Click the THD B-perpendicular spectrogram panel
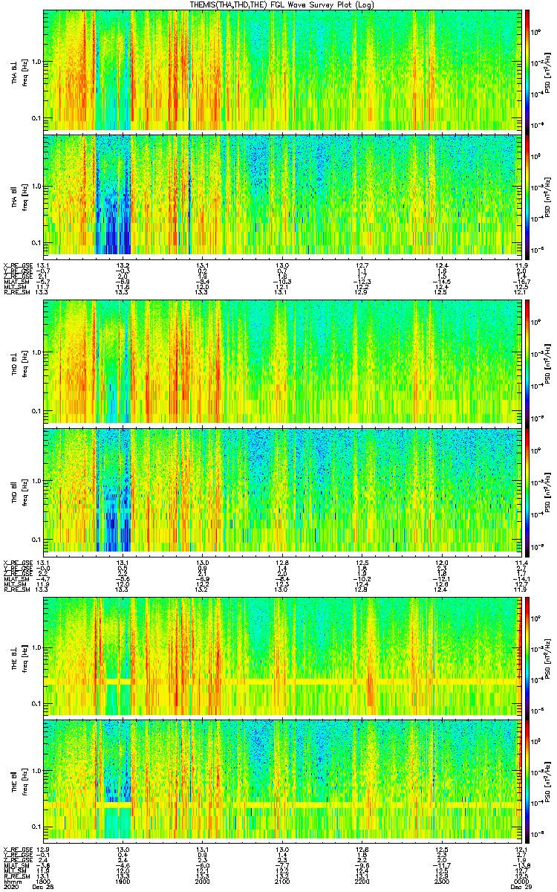Image resolution: width=557 pixels, height=892 pixels. coord(281,361)
